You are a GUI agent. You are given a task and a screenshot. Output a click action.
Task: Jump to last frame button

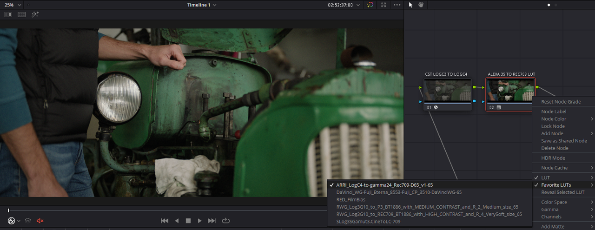212,221
